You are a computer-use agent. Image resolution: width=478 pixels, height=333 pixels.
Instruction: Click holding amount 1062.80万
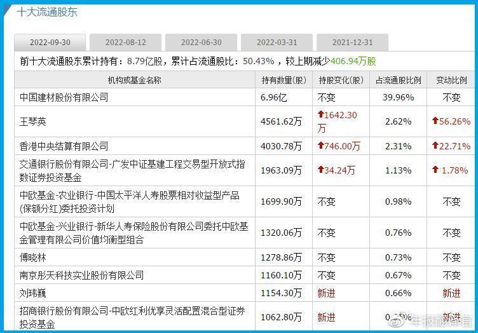[x=281, y=318]
